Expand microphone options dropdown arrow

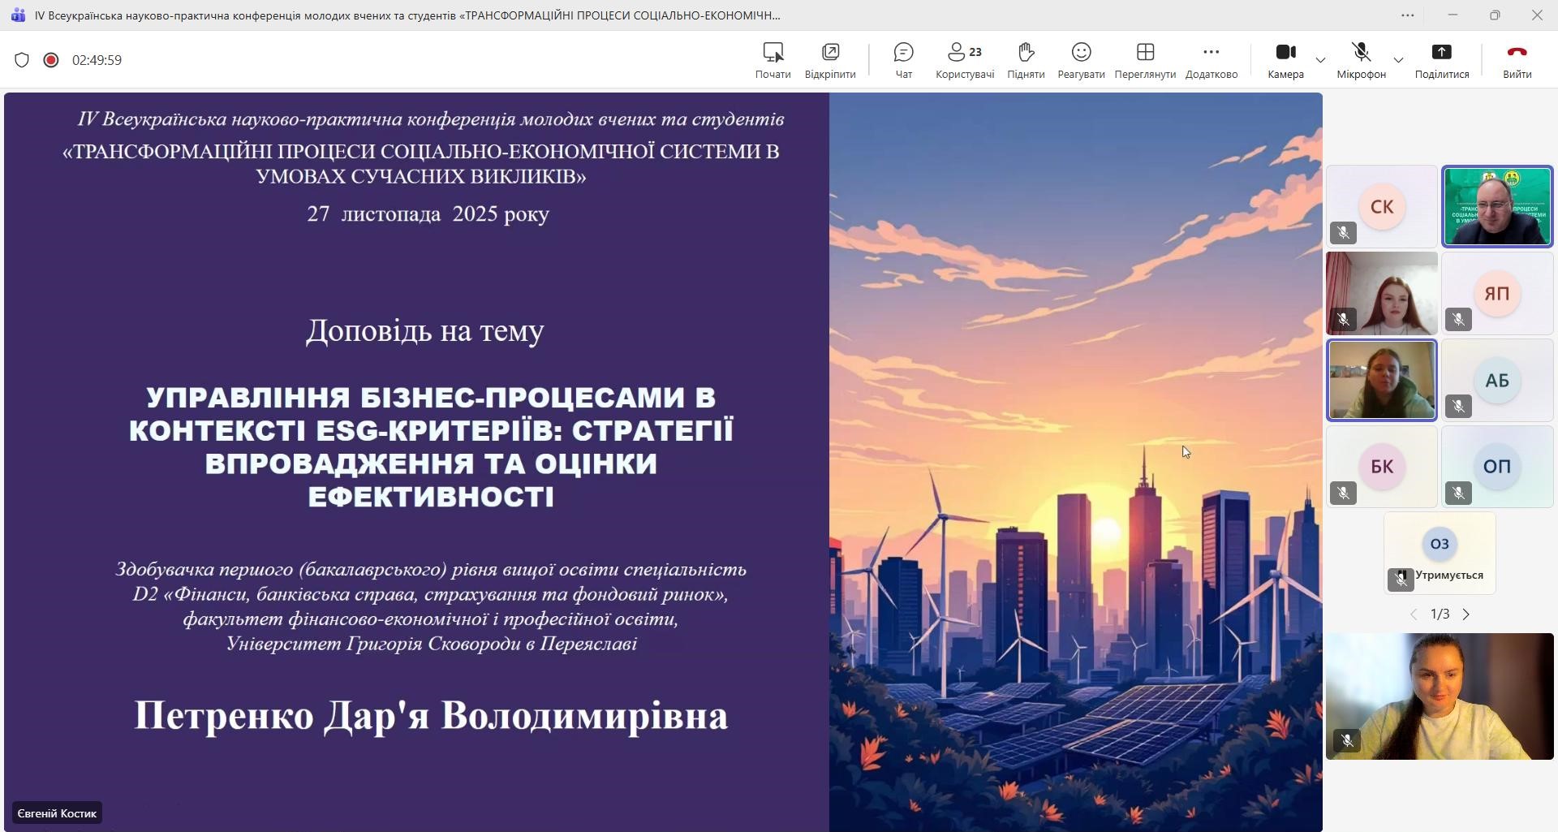click(1398, 60)
